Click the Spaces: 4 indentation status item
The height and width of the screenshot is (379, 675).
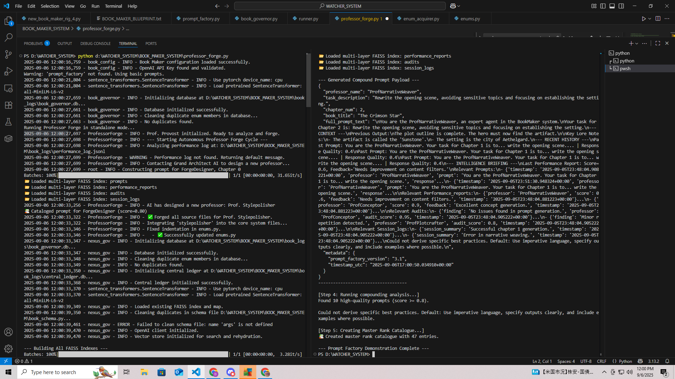tap(566, 361)
